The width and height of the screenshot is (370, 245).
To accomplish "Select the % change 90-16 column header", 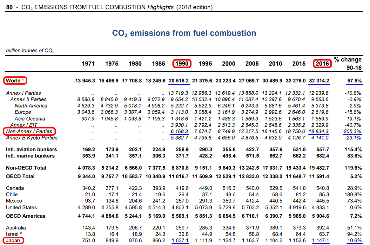I will click(x=348, y=63).
